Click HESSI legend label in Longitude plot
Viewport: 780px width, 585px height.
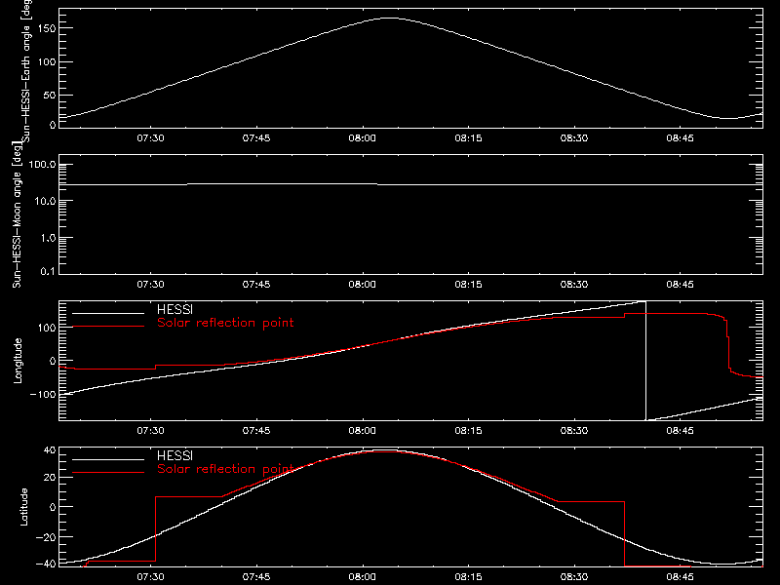tap(175, 310)
